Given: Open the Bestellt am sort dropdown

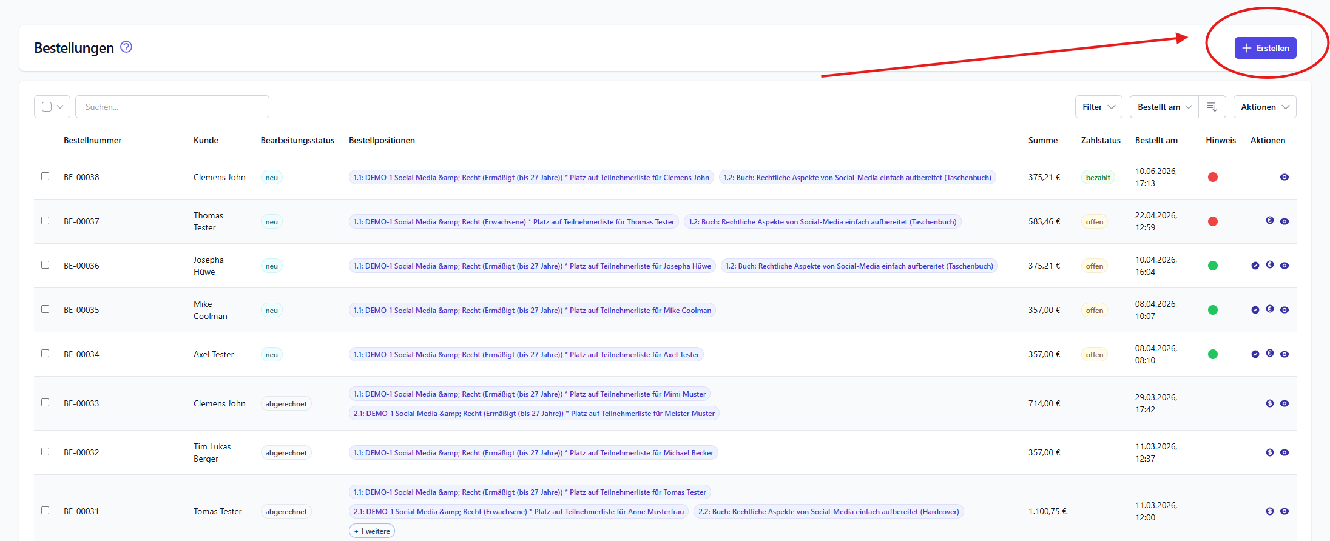Looking at the screenshot, I should (x=1164, y=107).
